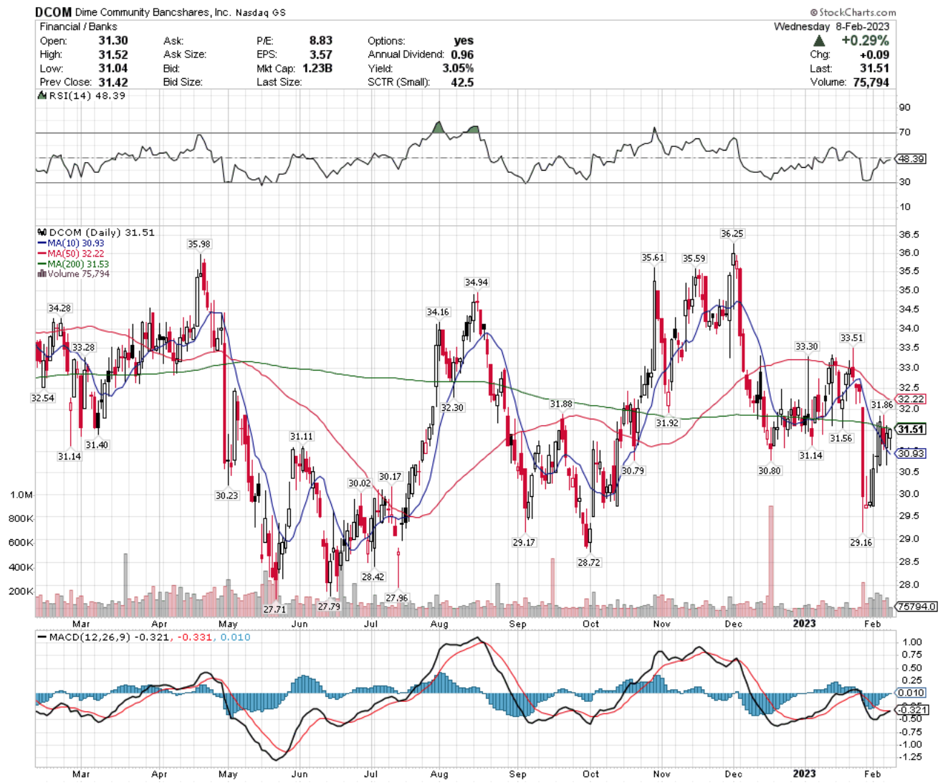Click the MACD(12,26,9) indicator title

click(x=90, y=637)
